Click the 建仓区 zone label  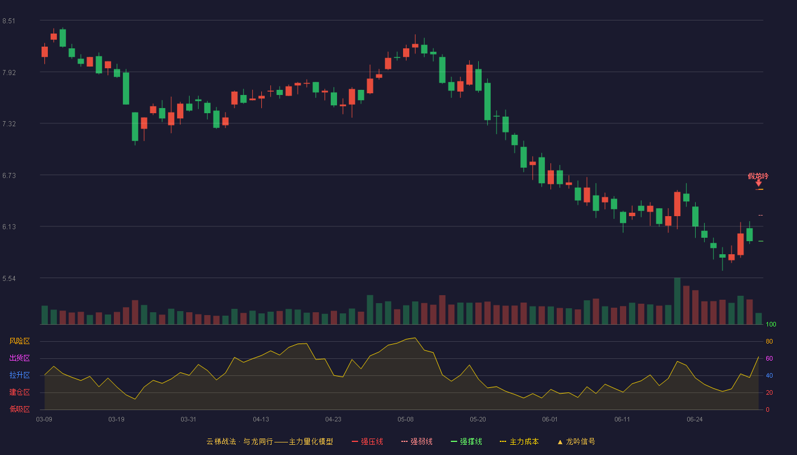point(20,392)
